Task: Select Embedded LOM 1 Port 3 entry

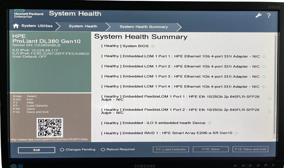Action: (180, 77)
